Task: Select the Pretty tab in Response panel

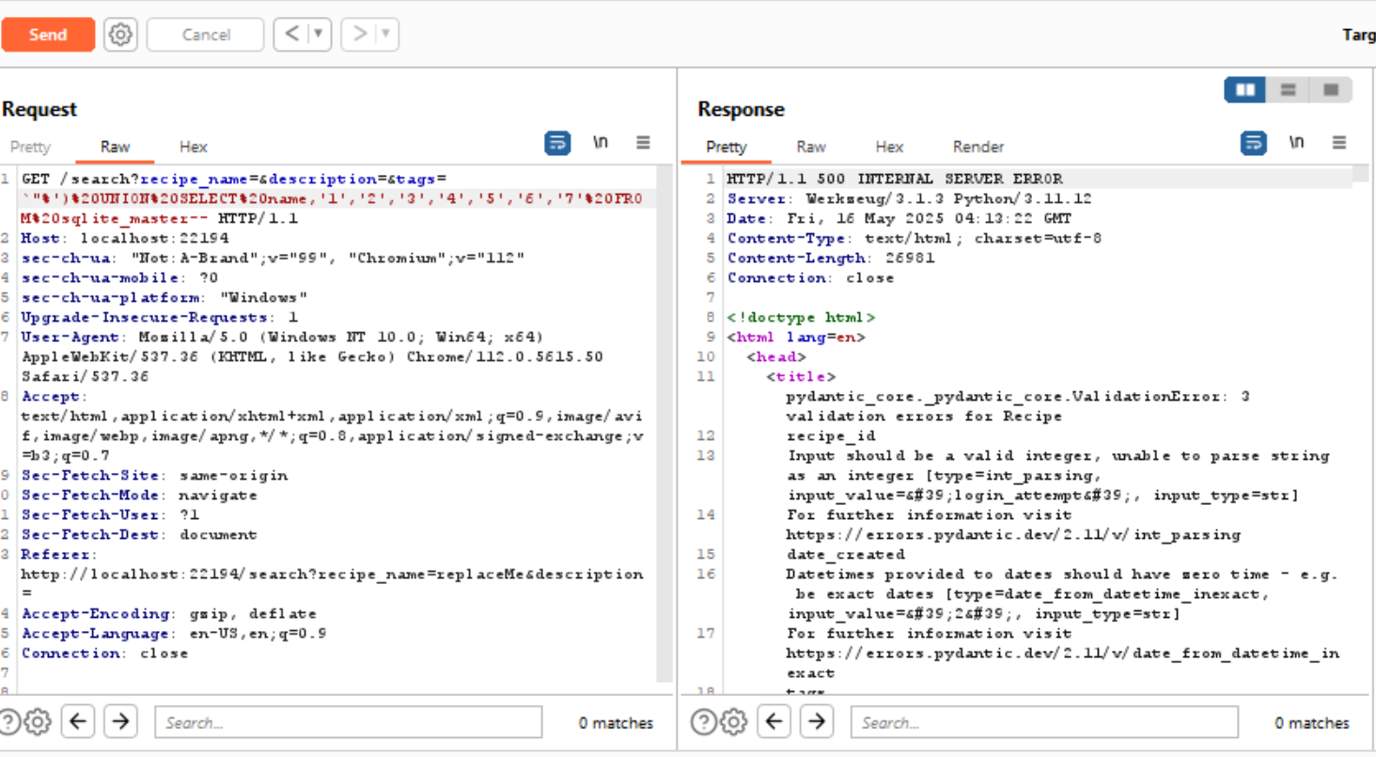Action: click(x=726, y=147)
